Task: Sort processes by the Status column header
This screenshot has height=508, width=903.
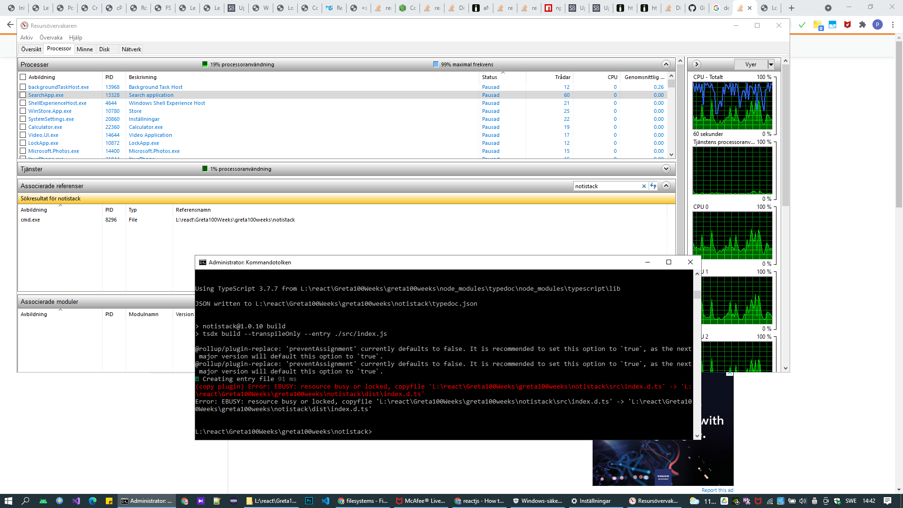Action: pos(490,77)
